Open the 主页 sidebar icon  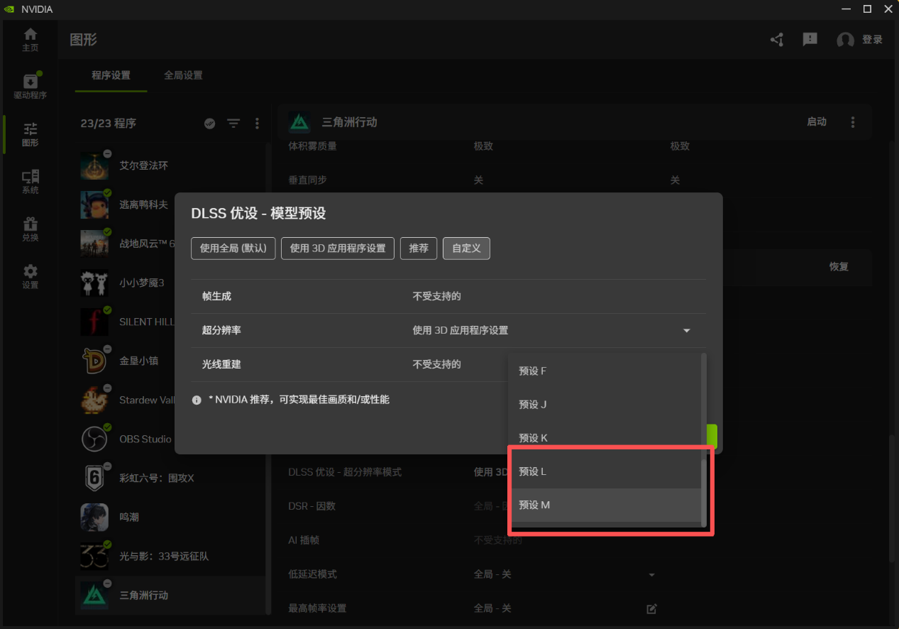[30, 39]
